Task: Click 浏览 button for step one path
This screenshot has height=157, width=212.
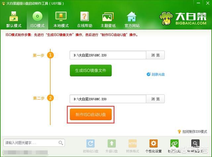Action: coord(155,55)
